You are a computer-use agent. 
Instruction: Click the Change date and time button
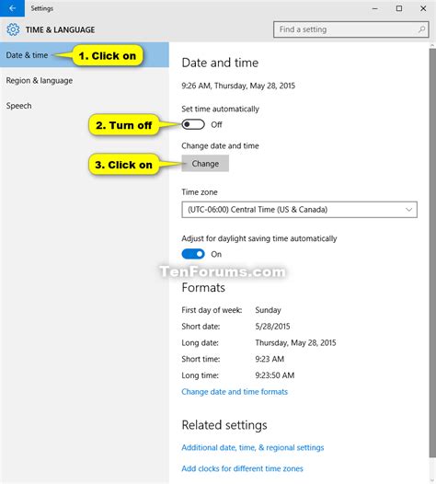(205, 163)
